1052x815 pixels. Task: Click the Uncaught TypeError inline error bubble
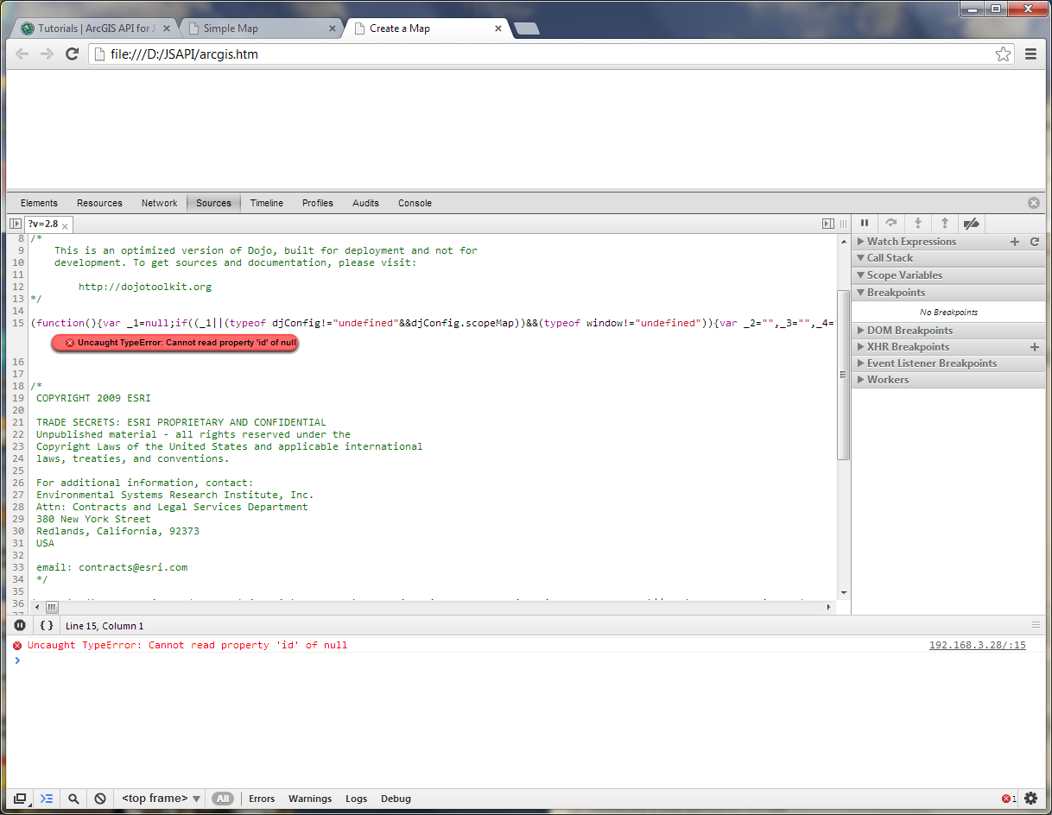click(174, 343)
